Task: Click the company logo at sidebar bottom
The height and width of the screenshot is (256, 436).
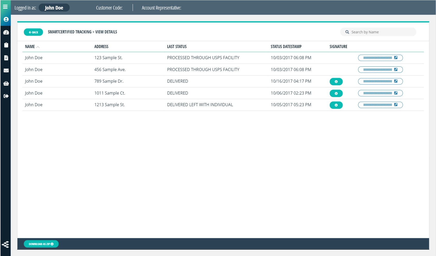Action: [x=5, y=244]
